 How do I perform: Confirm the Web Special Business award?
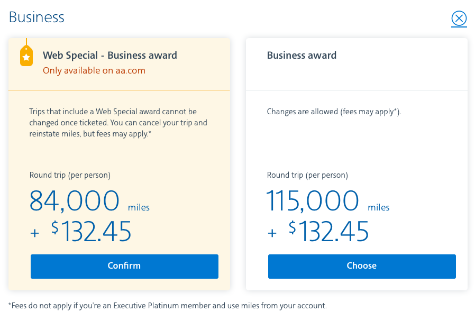(x=124, y=266)
